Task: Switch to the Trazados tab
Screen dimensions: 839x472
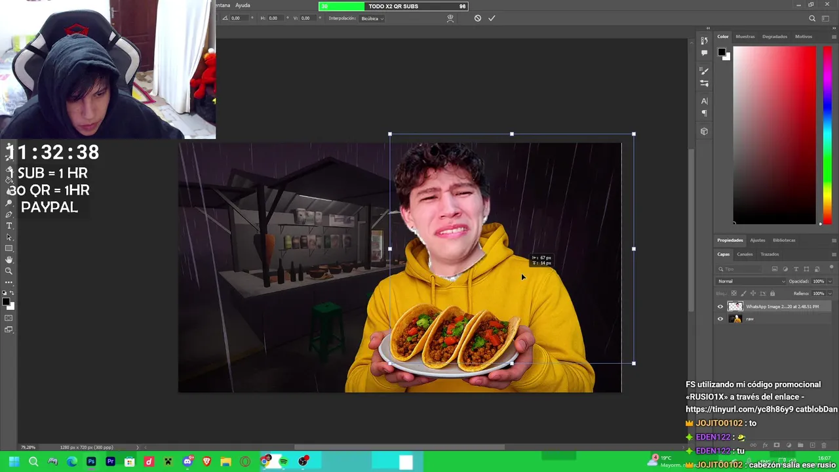Action: 770,254
